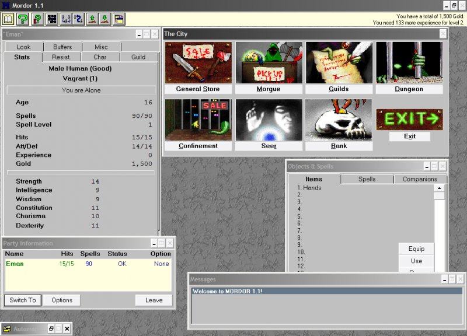Click the Gold label in the Stats tab
The width and height of the screenshot is (467, 336).
point(23,163)
